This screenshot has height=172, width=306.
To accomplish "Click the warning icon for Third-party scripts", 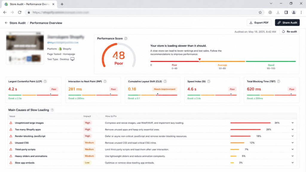I will [11, 149].
